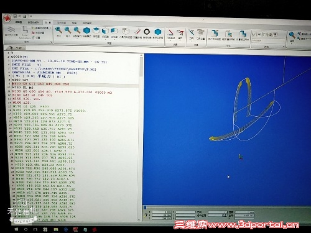Screen dimensions: 311x233
Task: Open the fourth ribbon tab
Action: [62, 22]
